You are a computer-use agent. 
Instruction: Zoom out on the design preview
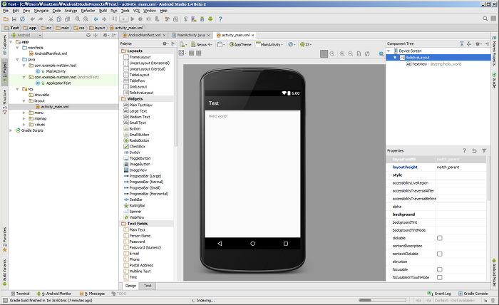coord(351,53)
